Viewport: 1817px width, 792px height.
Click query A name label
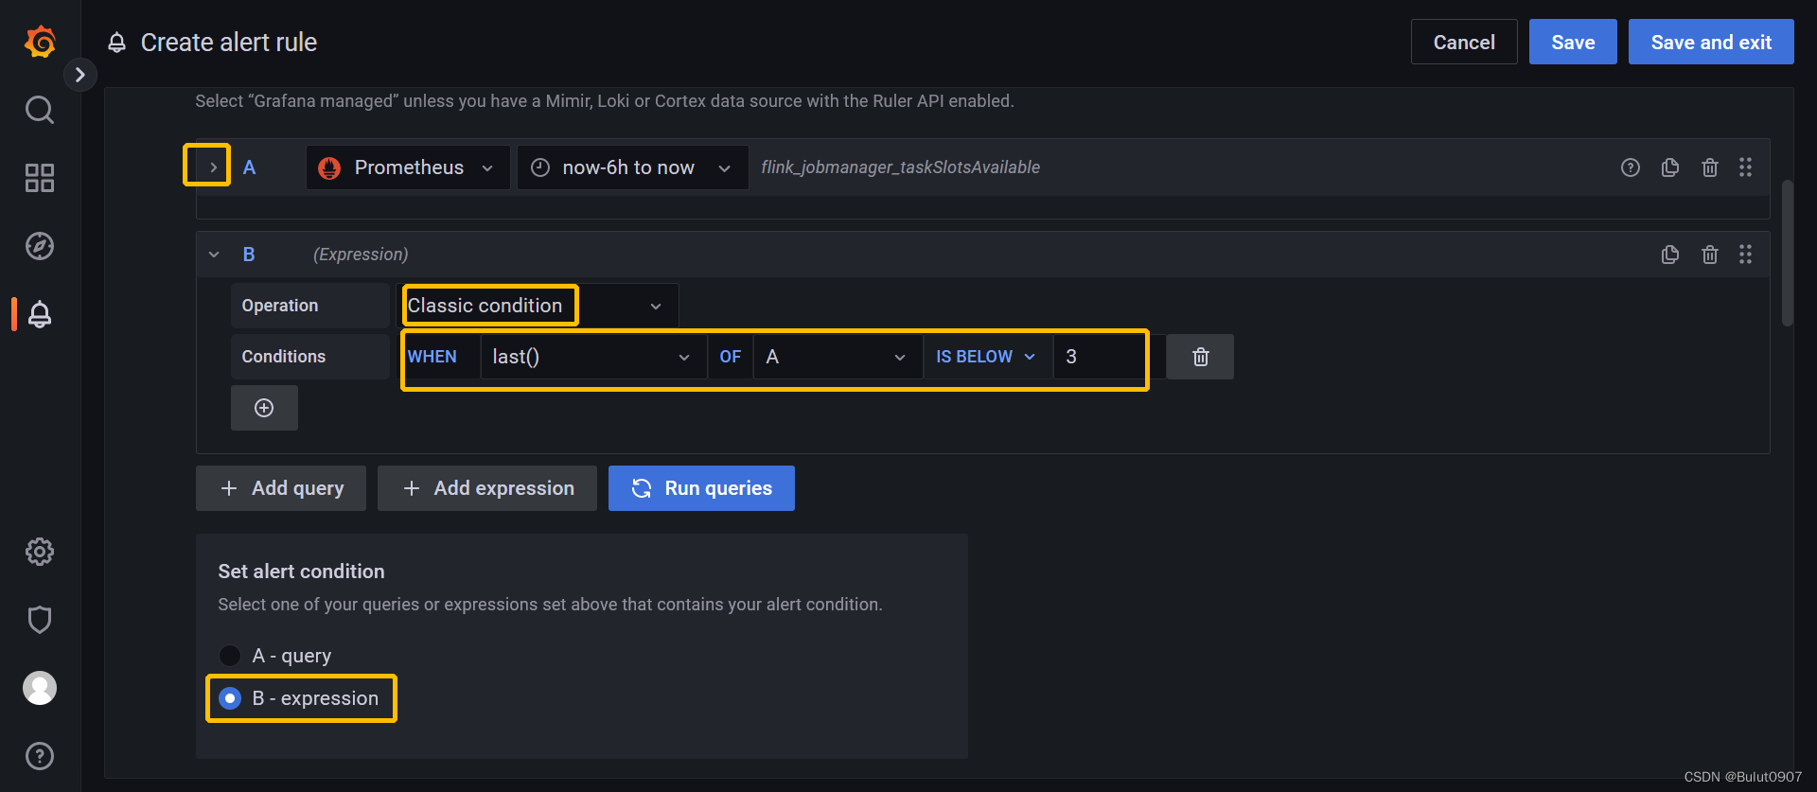[249, 167]
